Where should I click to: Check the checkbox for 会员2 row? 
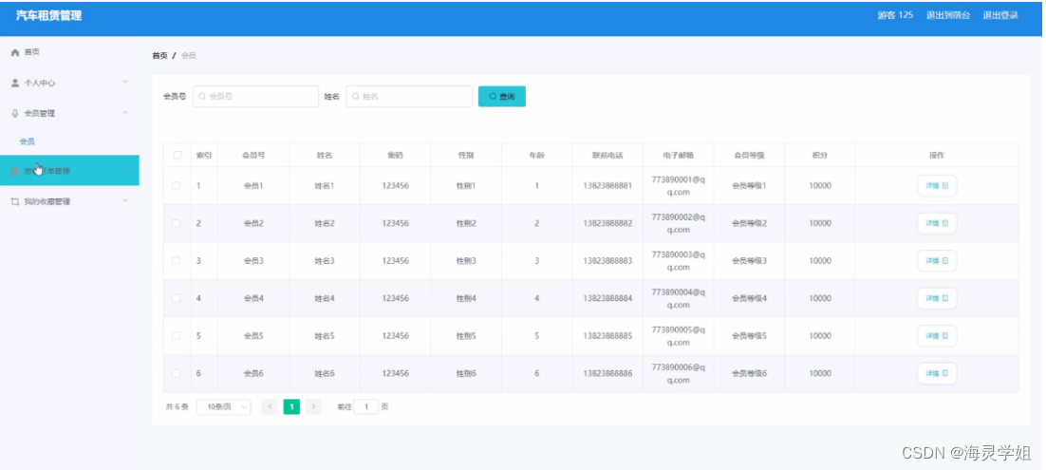[177, 223]
